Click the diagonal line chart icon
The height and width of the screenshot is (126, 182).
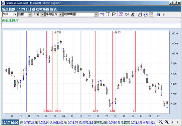tap(140, 15)
